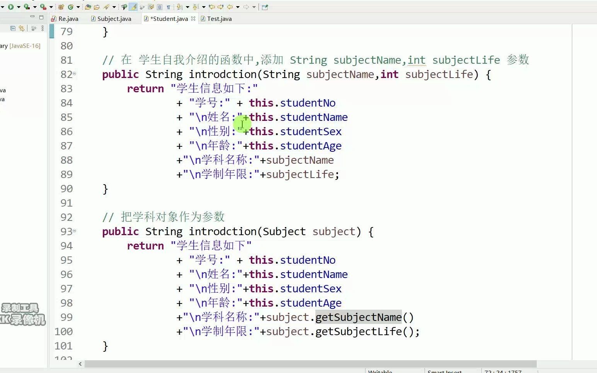Click Next Edit Location arrow icon
The width and height of the screenshot is (597, 373).
[221, 7]
